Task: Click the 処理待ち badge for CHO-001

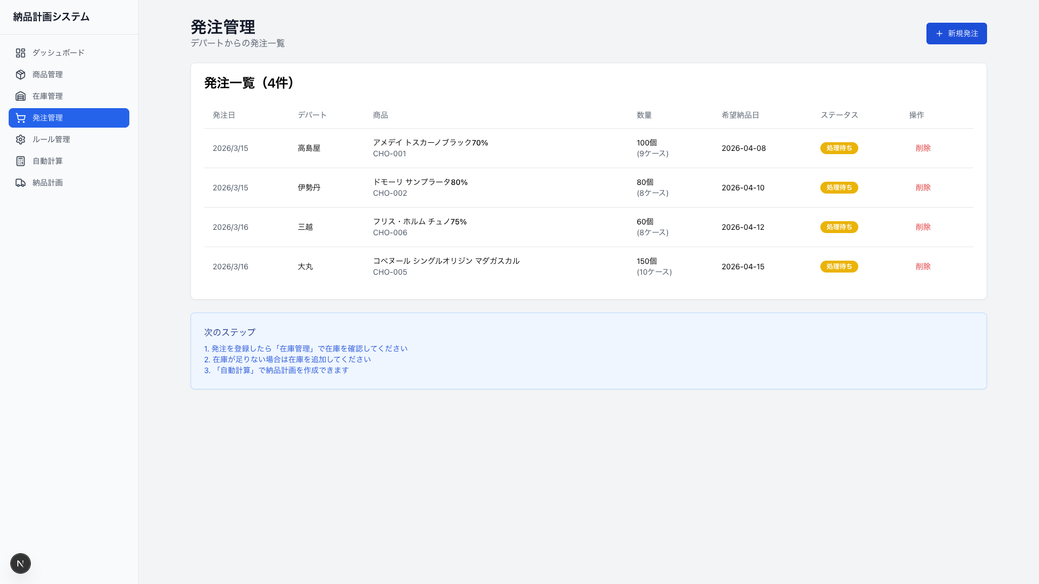Action: click(x=839, y=148)
